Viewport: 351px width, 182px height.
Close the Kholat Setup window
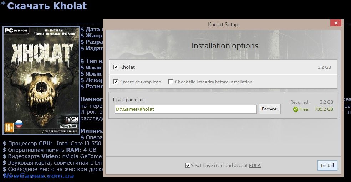coord(336,23)
